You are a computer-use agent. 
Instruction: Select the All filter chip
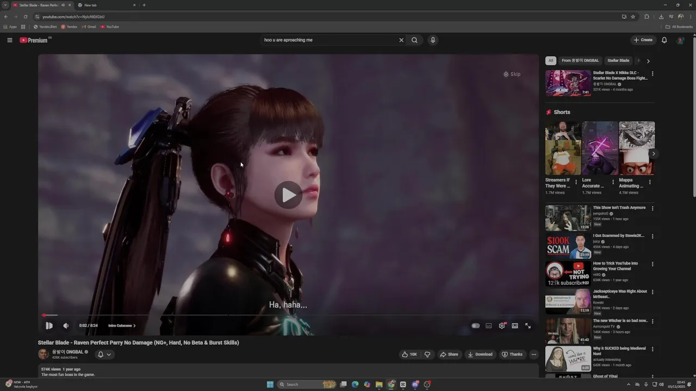click(551, 61)
